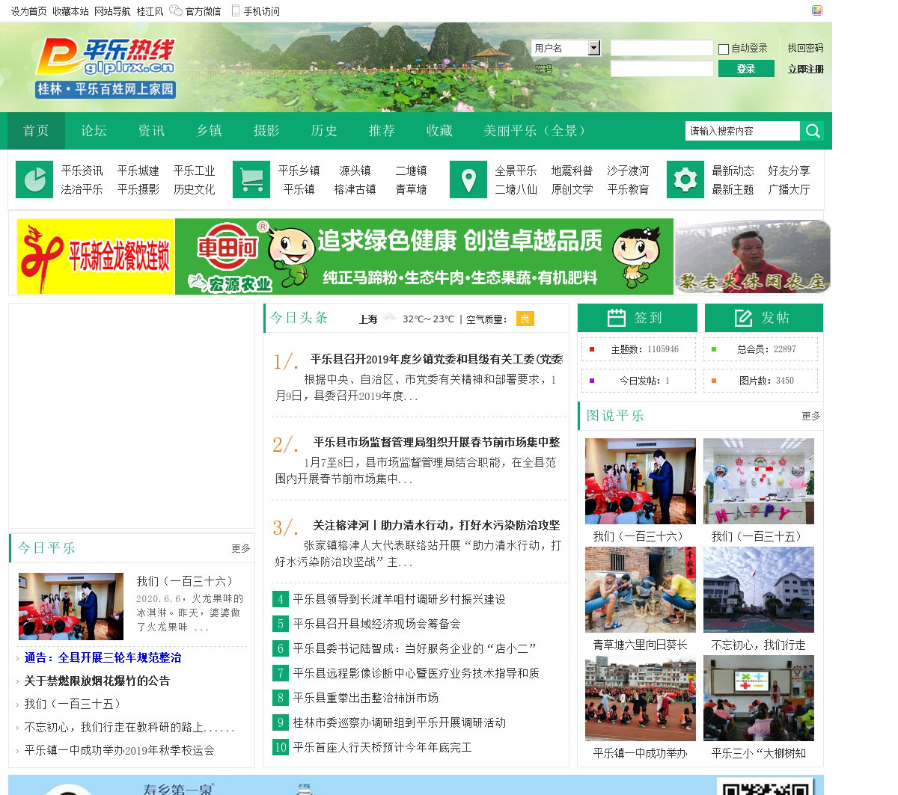Screen dimensions: 898x795
Task: Click the 手机访问 phone icon
Action: coord(236,10)
